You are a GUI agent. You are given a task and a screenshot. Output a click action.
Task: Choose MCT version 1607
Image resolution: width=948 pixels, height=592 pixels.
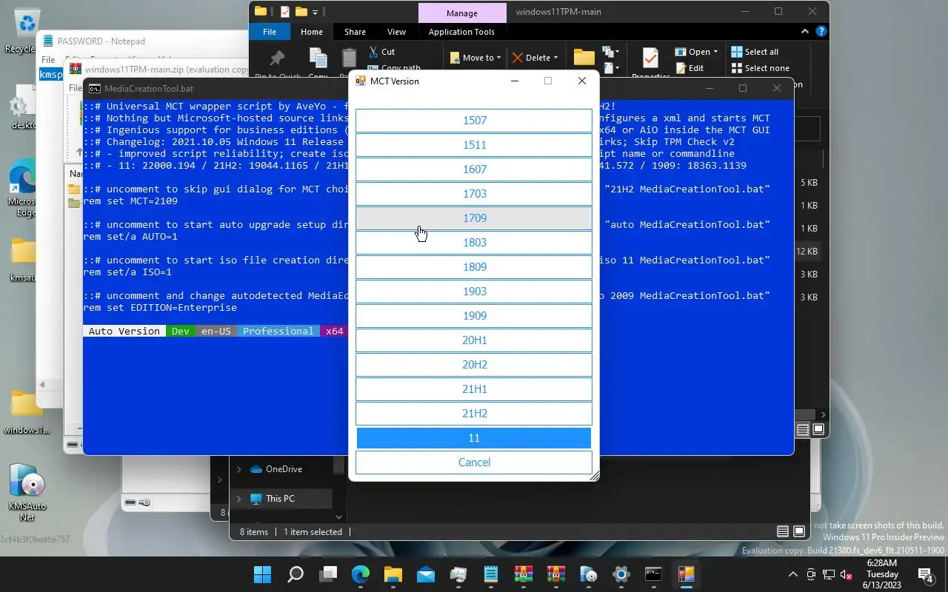[474, 169]
